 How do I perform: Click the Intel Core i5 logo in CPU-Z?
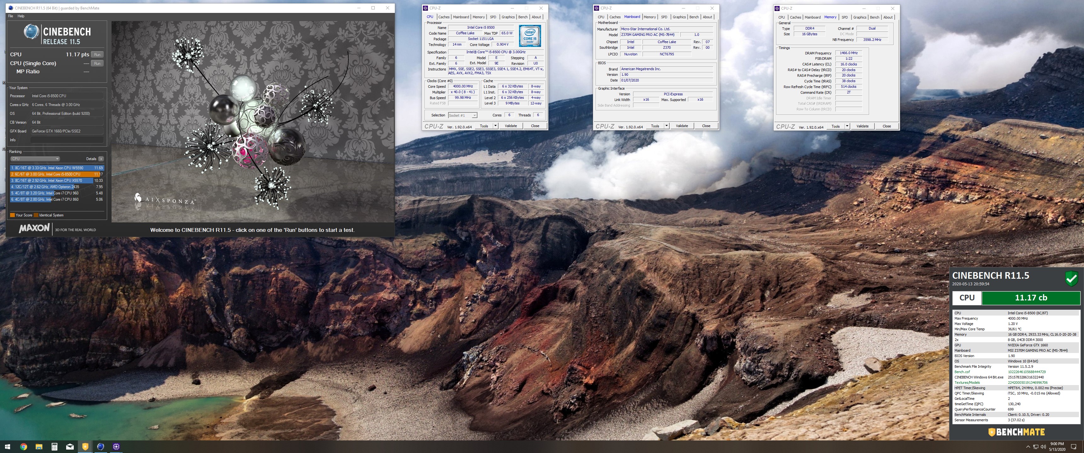[530, 36]
